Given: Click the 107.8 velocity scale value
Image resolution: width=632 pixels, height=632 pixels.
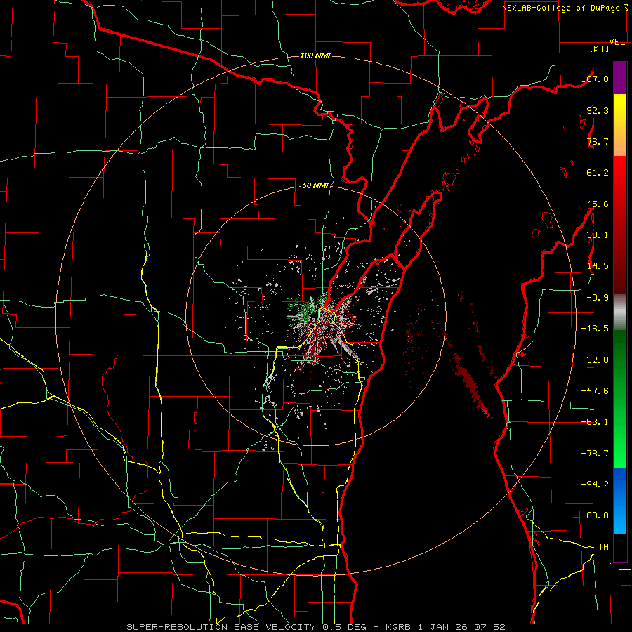Looking at the screenshot, I should click(595, 79).
